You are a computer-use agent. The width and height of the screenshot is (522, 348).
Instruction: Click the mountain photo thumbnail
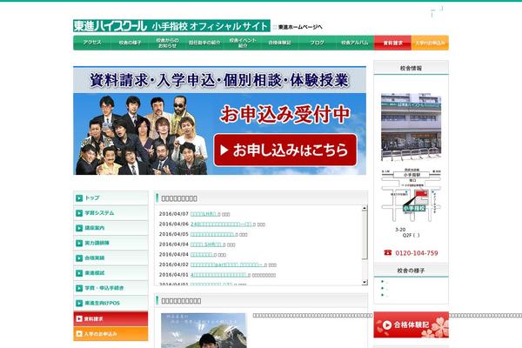(204, 331)
